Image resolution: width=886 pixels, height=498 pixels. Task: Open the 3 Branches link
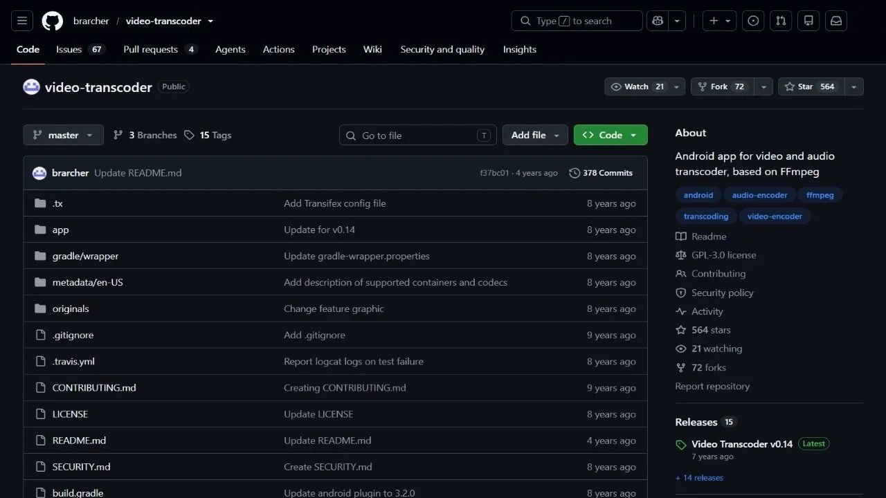(x=145, y=135)
